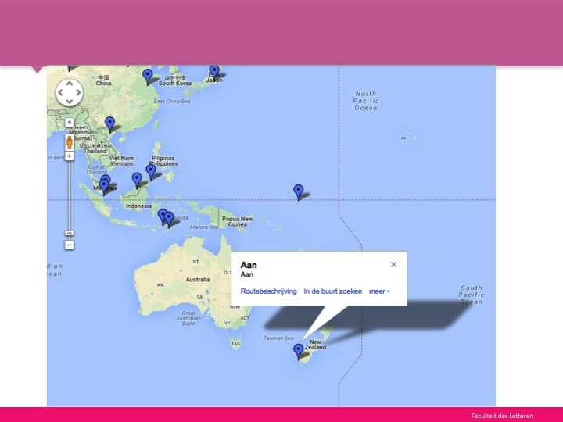Pan the map down with the arrow

click(70, 102)
